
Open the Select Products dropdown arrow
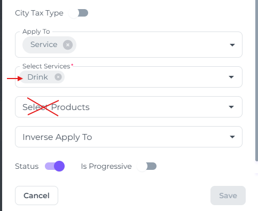click(231, 107)
